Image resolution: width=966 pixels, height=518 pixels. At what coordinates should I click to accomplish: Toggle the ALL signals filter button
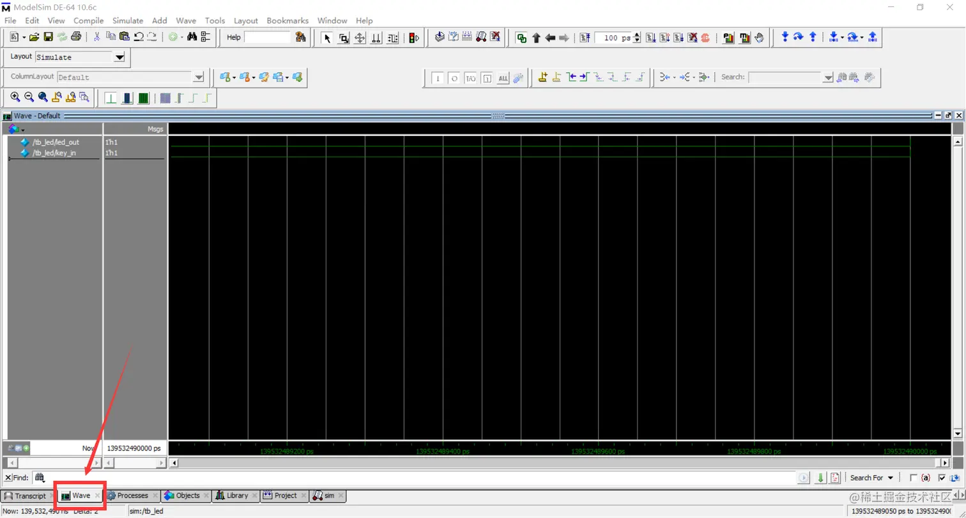pyautogui.click(x=503, y=78)
